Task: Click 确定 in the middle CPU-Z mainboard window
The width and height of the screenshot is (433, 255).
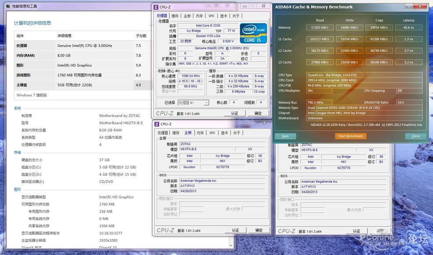Action: coord(259,230)
